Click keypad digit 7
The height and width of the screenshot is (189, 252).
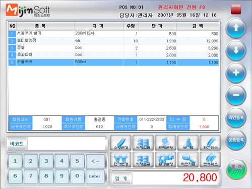pos(31,176)
